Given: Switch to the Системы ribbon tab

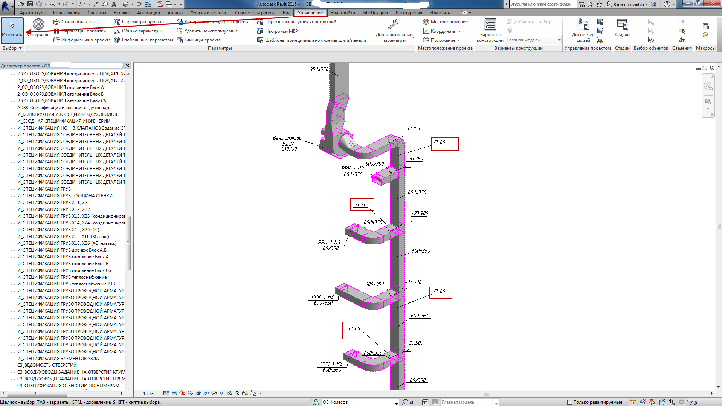Looking at the screenshot, I should point(96,13).
